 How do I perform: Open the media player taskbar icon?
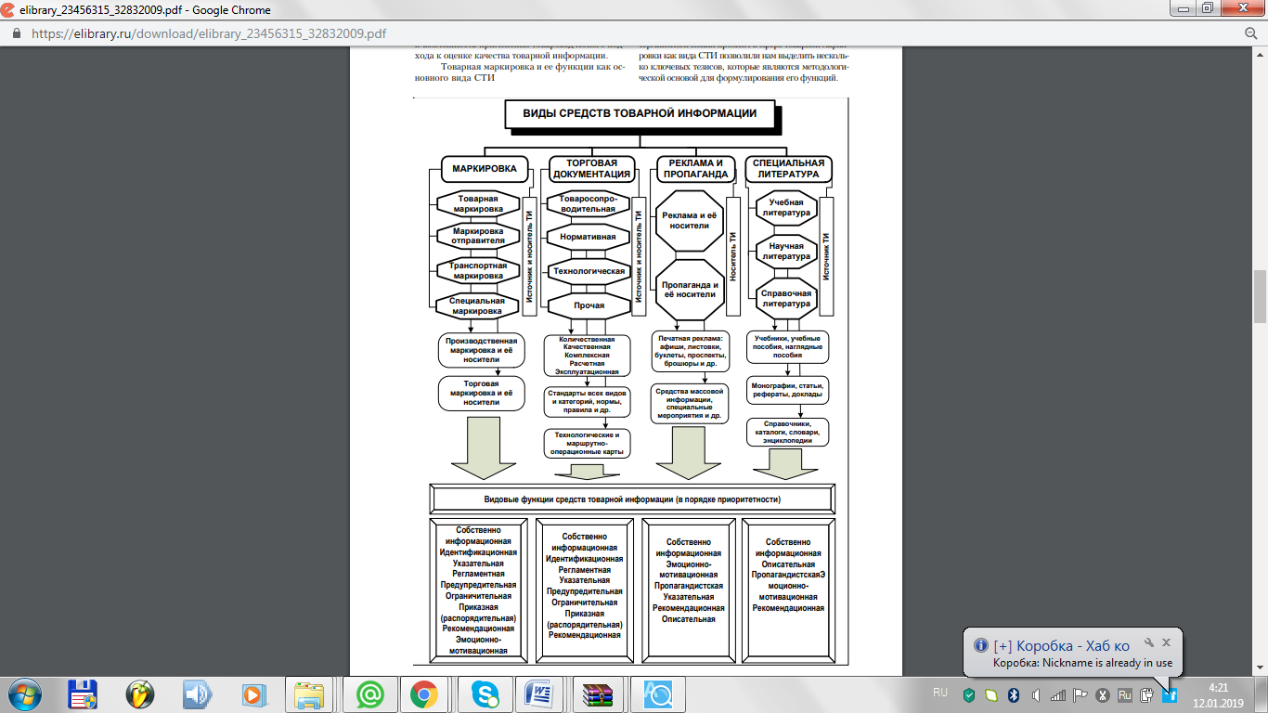(x=252, y=694)
